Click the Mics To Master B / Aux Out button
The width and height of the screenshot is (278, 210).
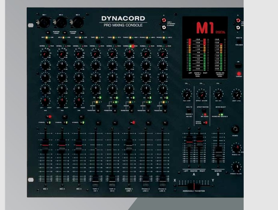pos(189,111)
